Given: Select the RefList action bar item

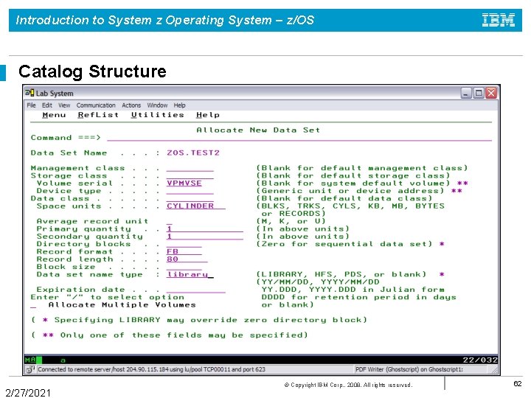Looking at the screenshot, I should pyautogui.click(x=98, y=115).
